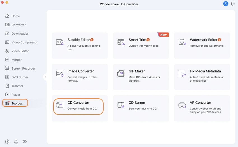
Task: Click paid badge beside Smart Trim title
Action: pyautogui.click(x=148, y=40)
